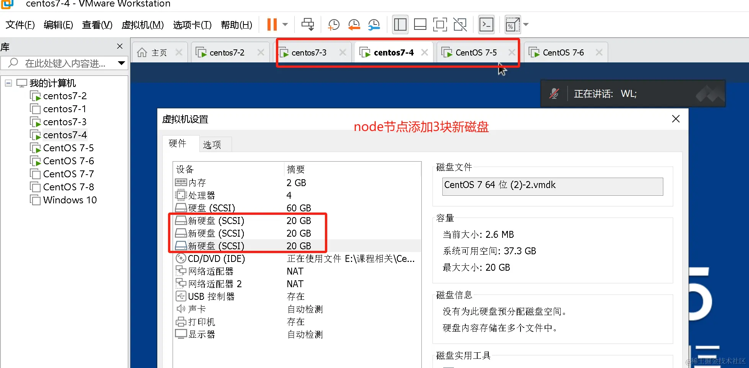
Task: Open the 帮助(H) menu
Action: tap(237, 25)
